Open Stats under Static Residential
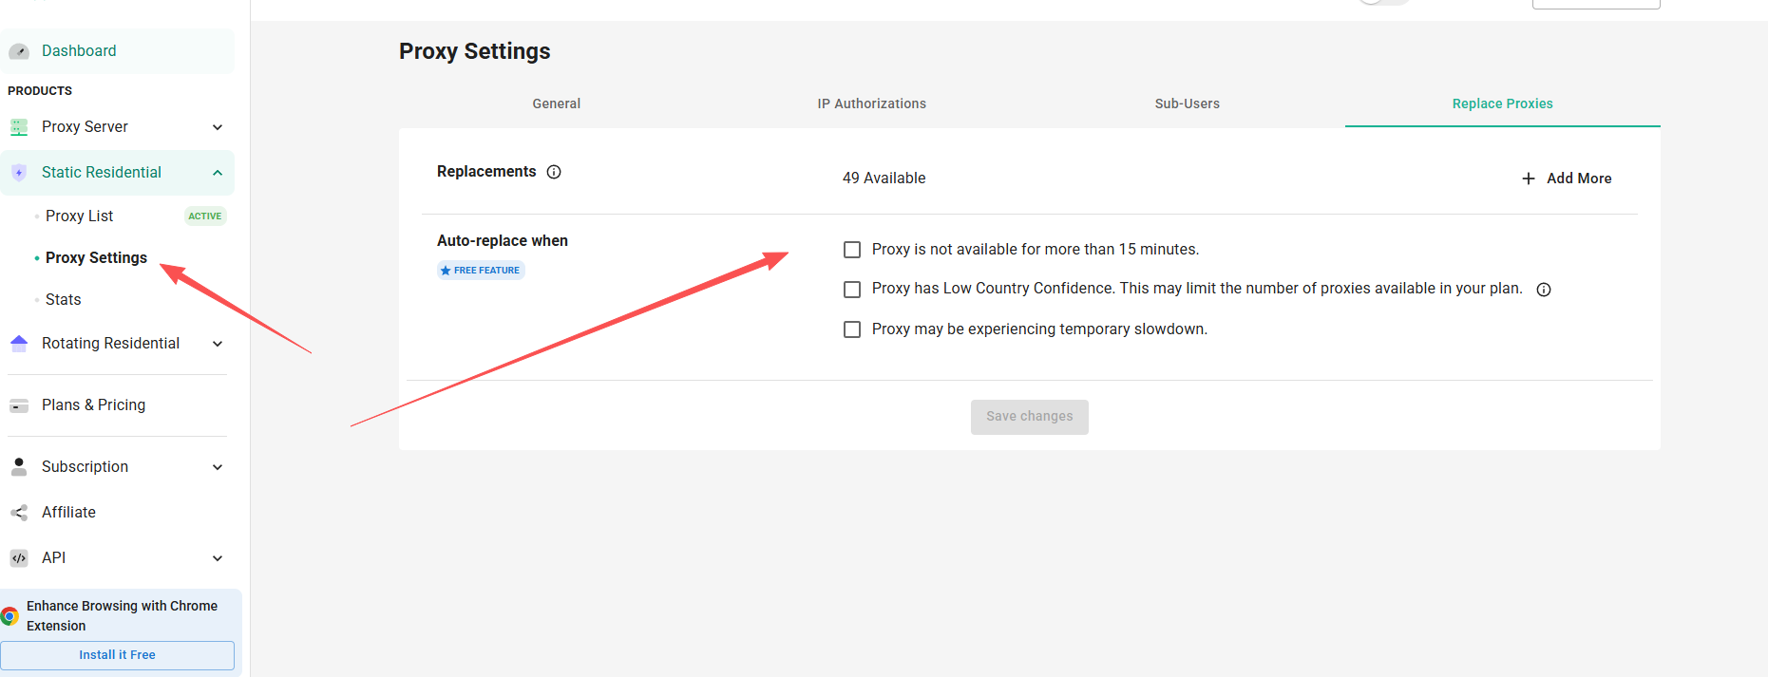 [x=64, y=300]
